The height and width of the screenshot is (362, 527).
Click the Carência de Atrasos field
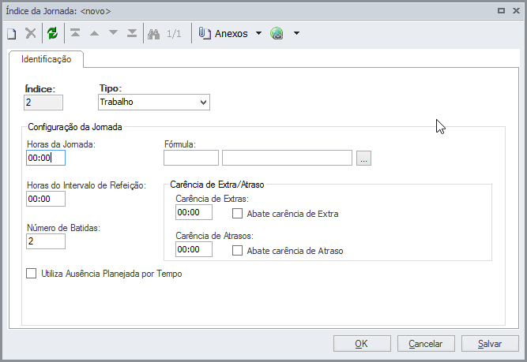coord(194,249)
